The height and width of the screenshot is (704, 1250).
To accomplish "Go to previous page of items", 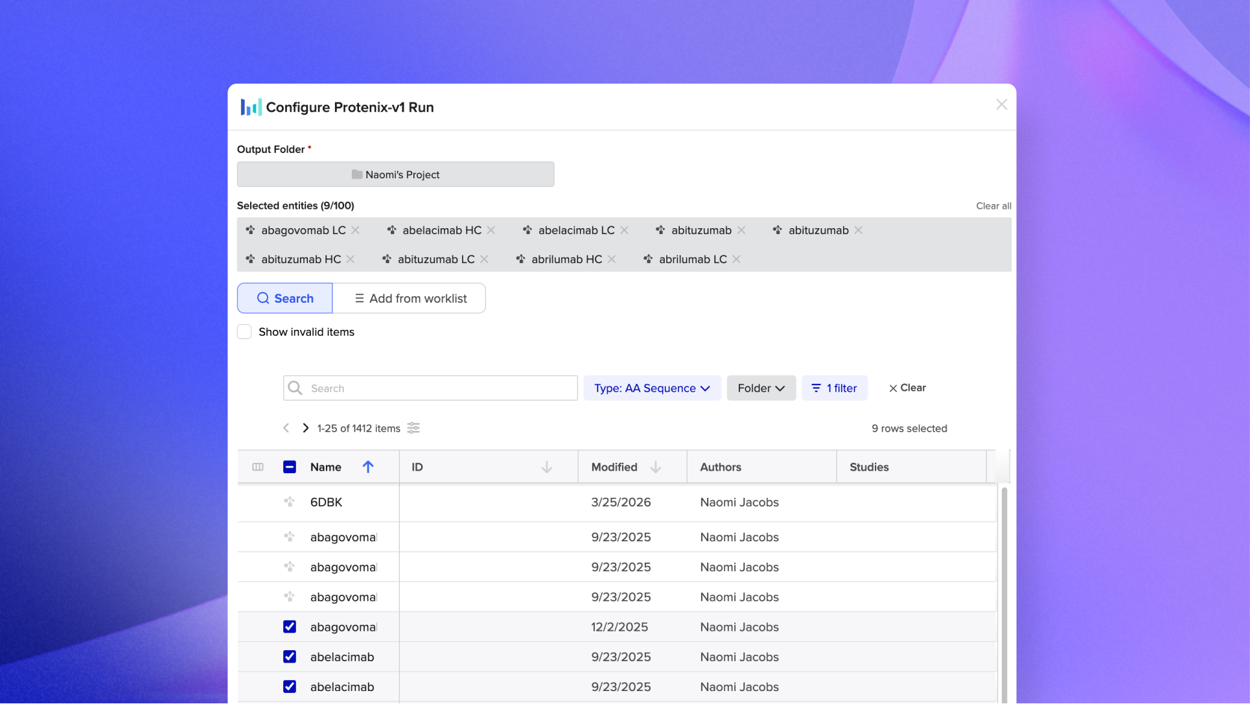I will coord(286,428).
